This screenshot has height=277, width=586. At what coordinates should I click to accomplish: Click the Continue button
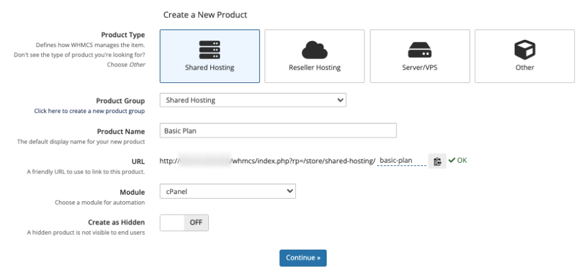303,258
